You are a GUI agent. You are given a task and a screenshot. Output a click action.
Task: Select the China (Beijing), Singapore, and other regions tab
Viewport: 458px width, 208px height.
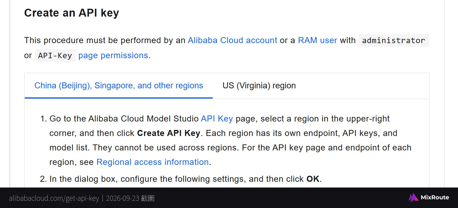pyautogui.click(x=119, y=86)
